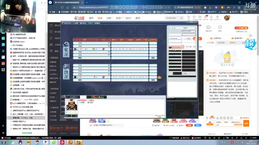Expand the first Shu team slot dropdown
Viewport: 259px width, 145px height.
coord(109,43)
